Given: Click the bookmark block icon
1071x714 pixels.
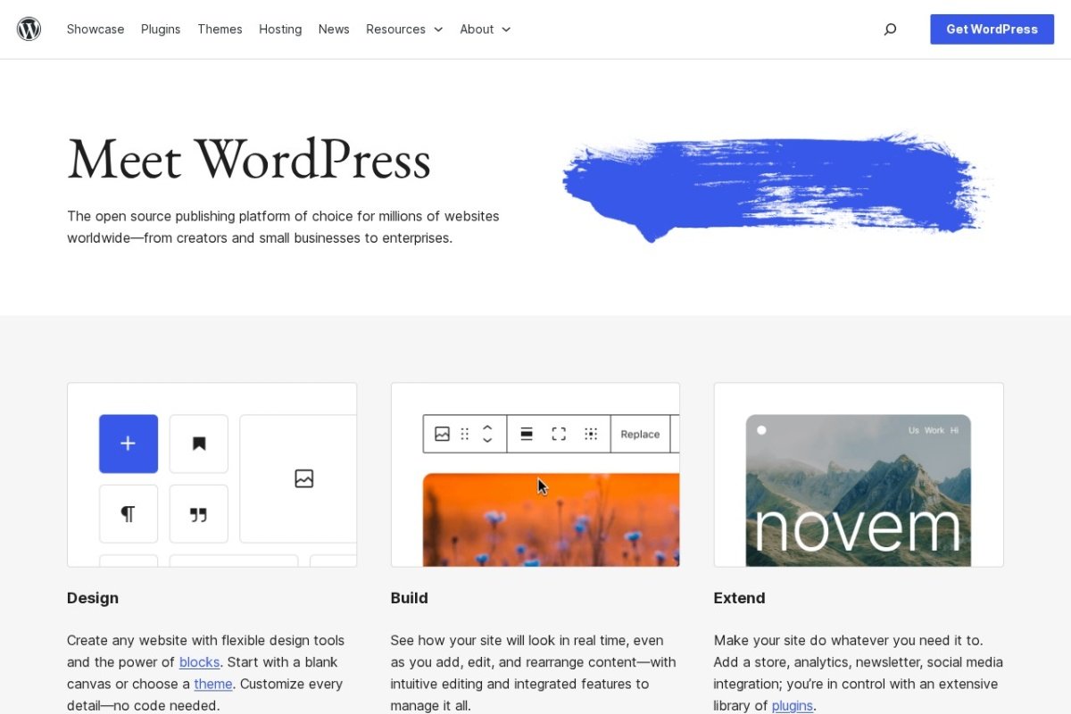Looking at the screenshot, I should tap(199, 444).
